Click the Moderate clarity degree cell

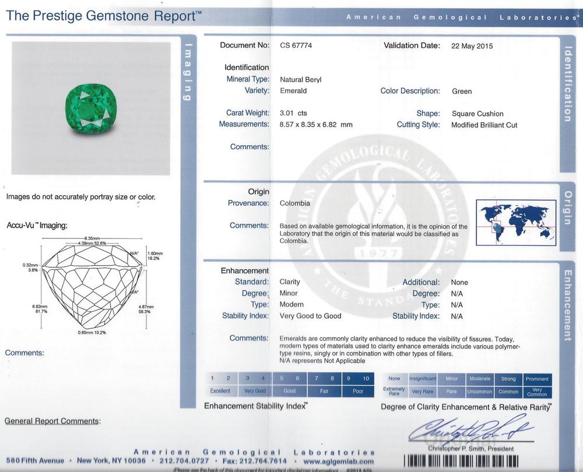(480, 379)
